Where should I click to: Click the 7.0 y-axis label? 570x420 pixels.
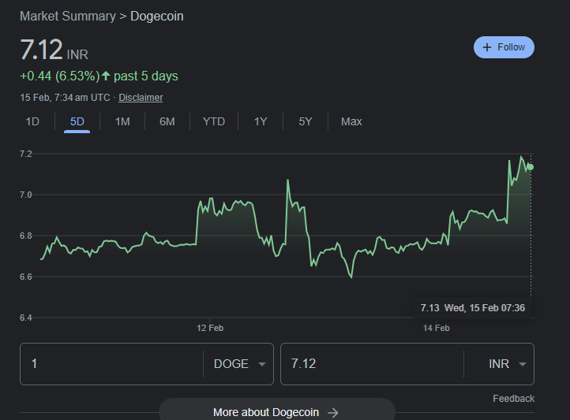coord(26,195)
